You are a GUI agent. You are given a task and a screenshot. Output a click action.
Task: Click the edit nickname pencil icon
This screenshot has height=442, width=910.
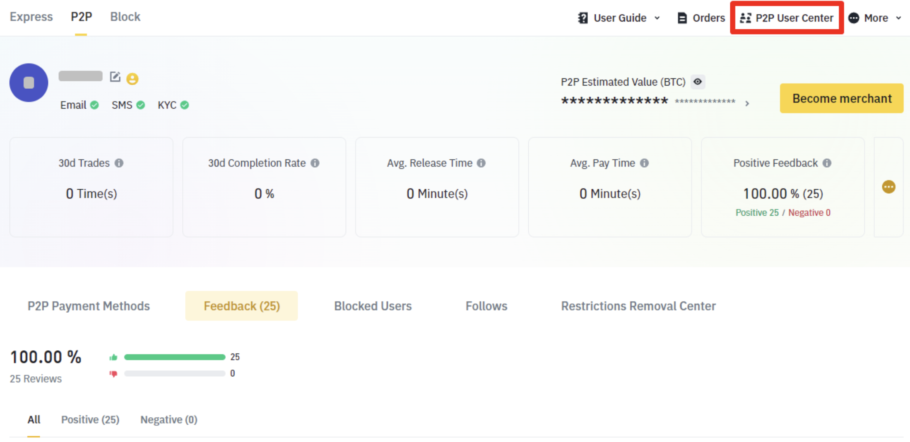click(x=115, y=77)
